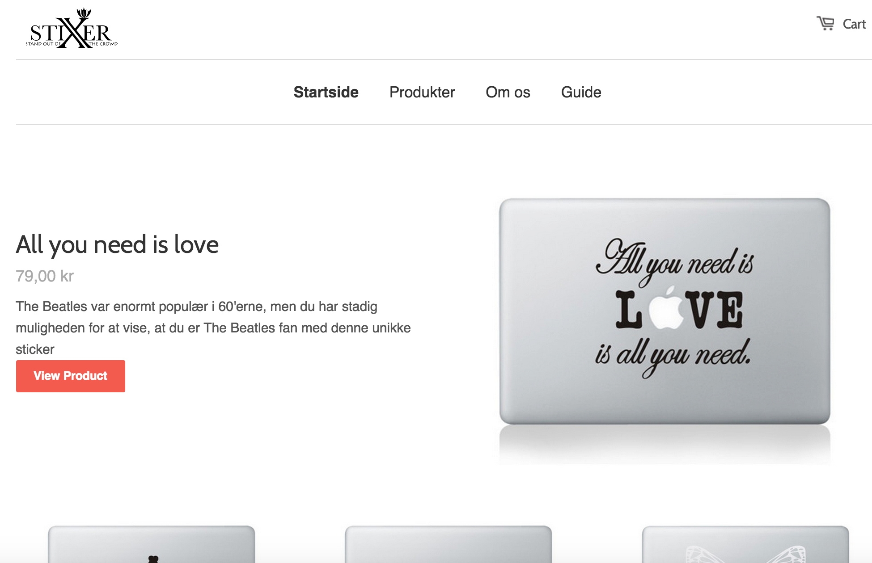This screenshot has height=563, width=872.
Task: Click the 'All you need is love' heading
Action: coord(117,245)
